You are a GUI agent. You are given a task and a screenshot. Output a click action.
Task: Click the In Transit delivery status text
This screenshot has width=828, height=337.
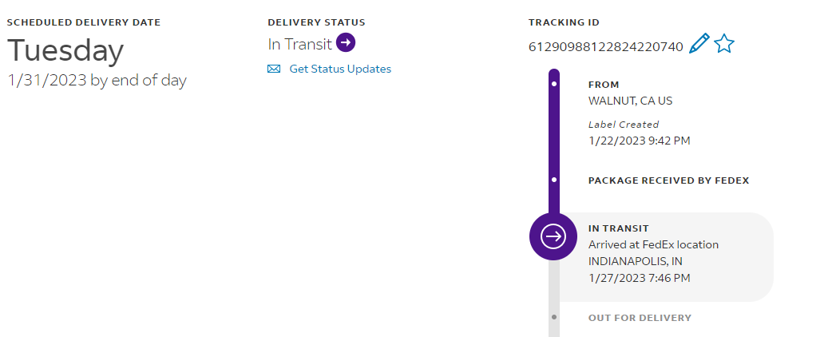[x=299, y=44]
